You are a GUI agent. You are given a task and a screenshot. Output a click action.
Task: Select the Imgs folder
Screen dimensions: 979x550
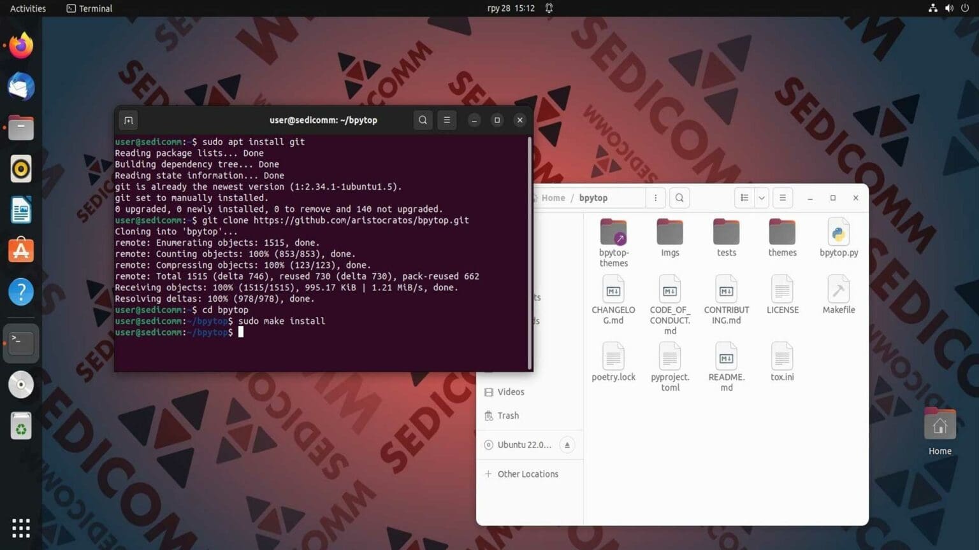pos(670,237)
